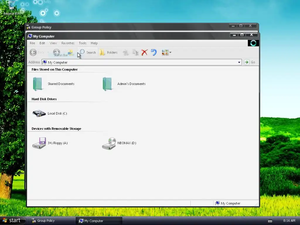Open the File menu
The width and height of the screenshot is (300, 225).
click(32, 43)
